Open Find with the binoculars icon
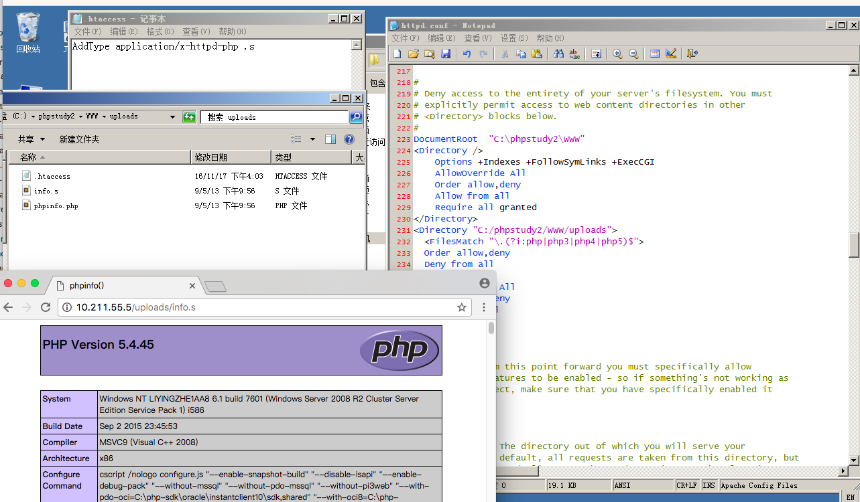 tap(558, 54)
